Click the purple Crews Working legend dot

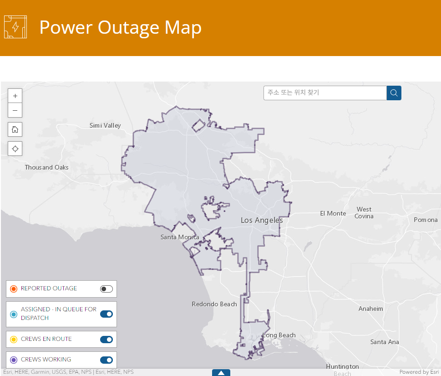(14, 360)
